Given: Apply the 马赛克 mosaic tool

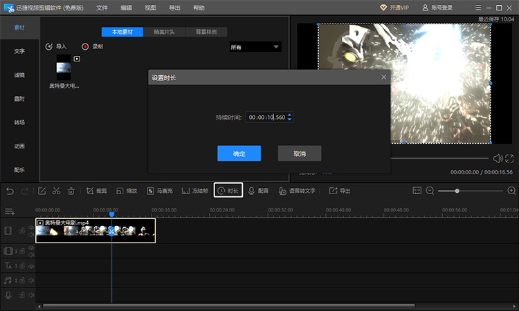Looking at the screenshot, I should 160,191.
